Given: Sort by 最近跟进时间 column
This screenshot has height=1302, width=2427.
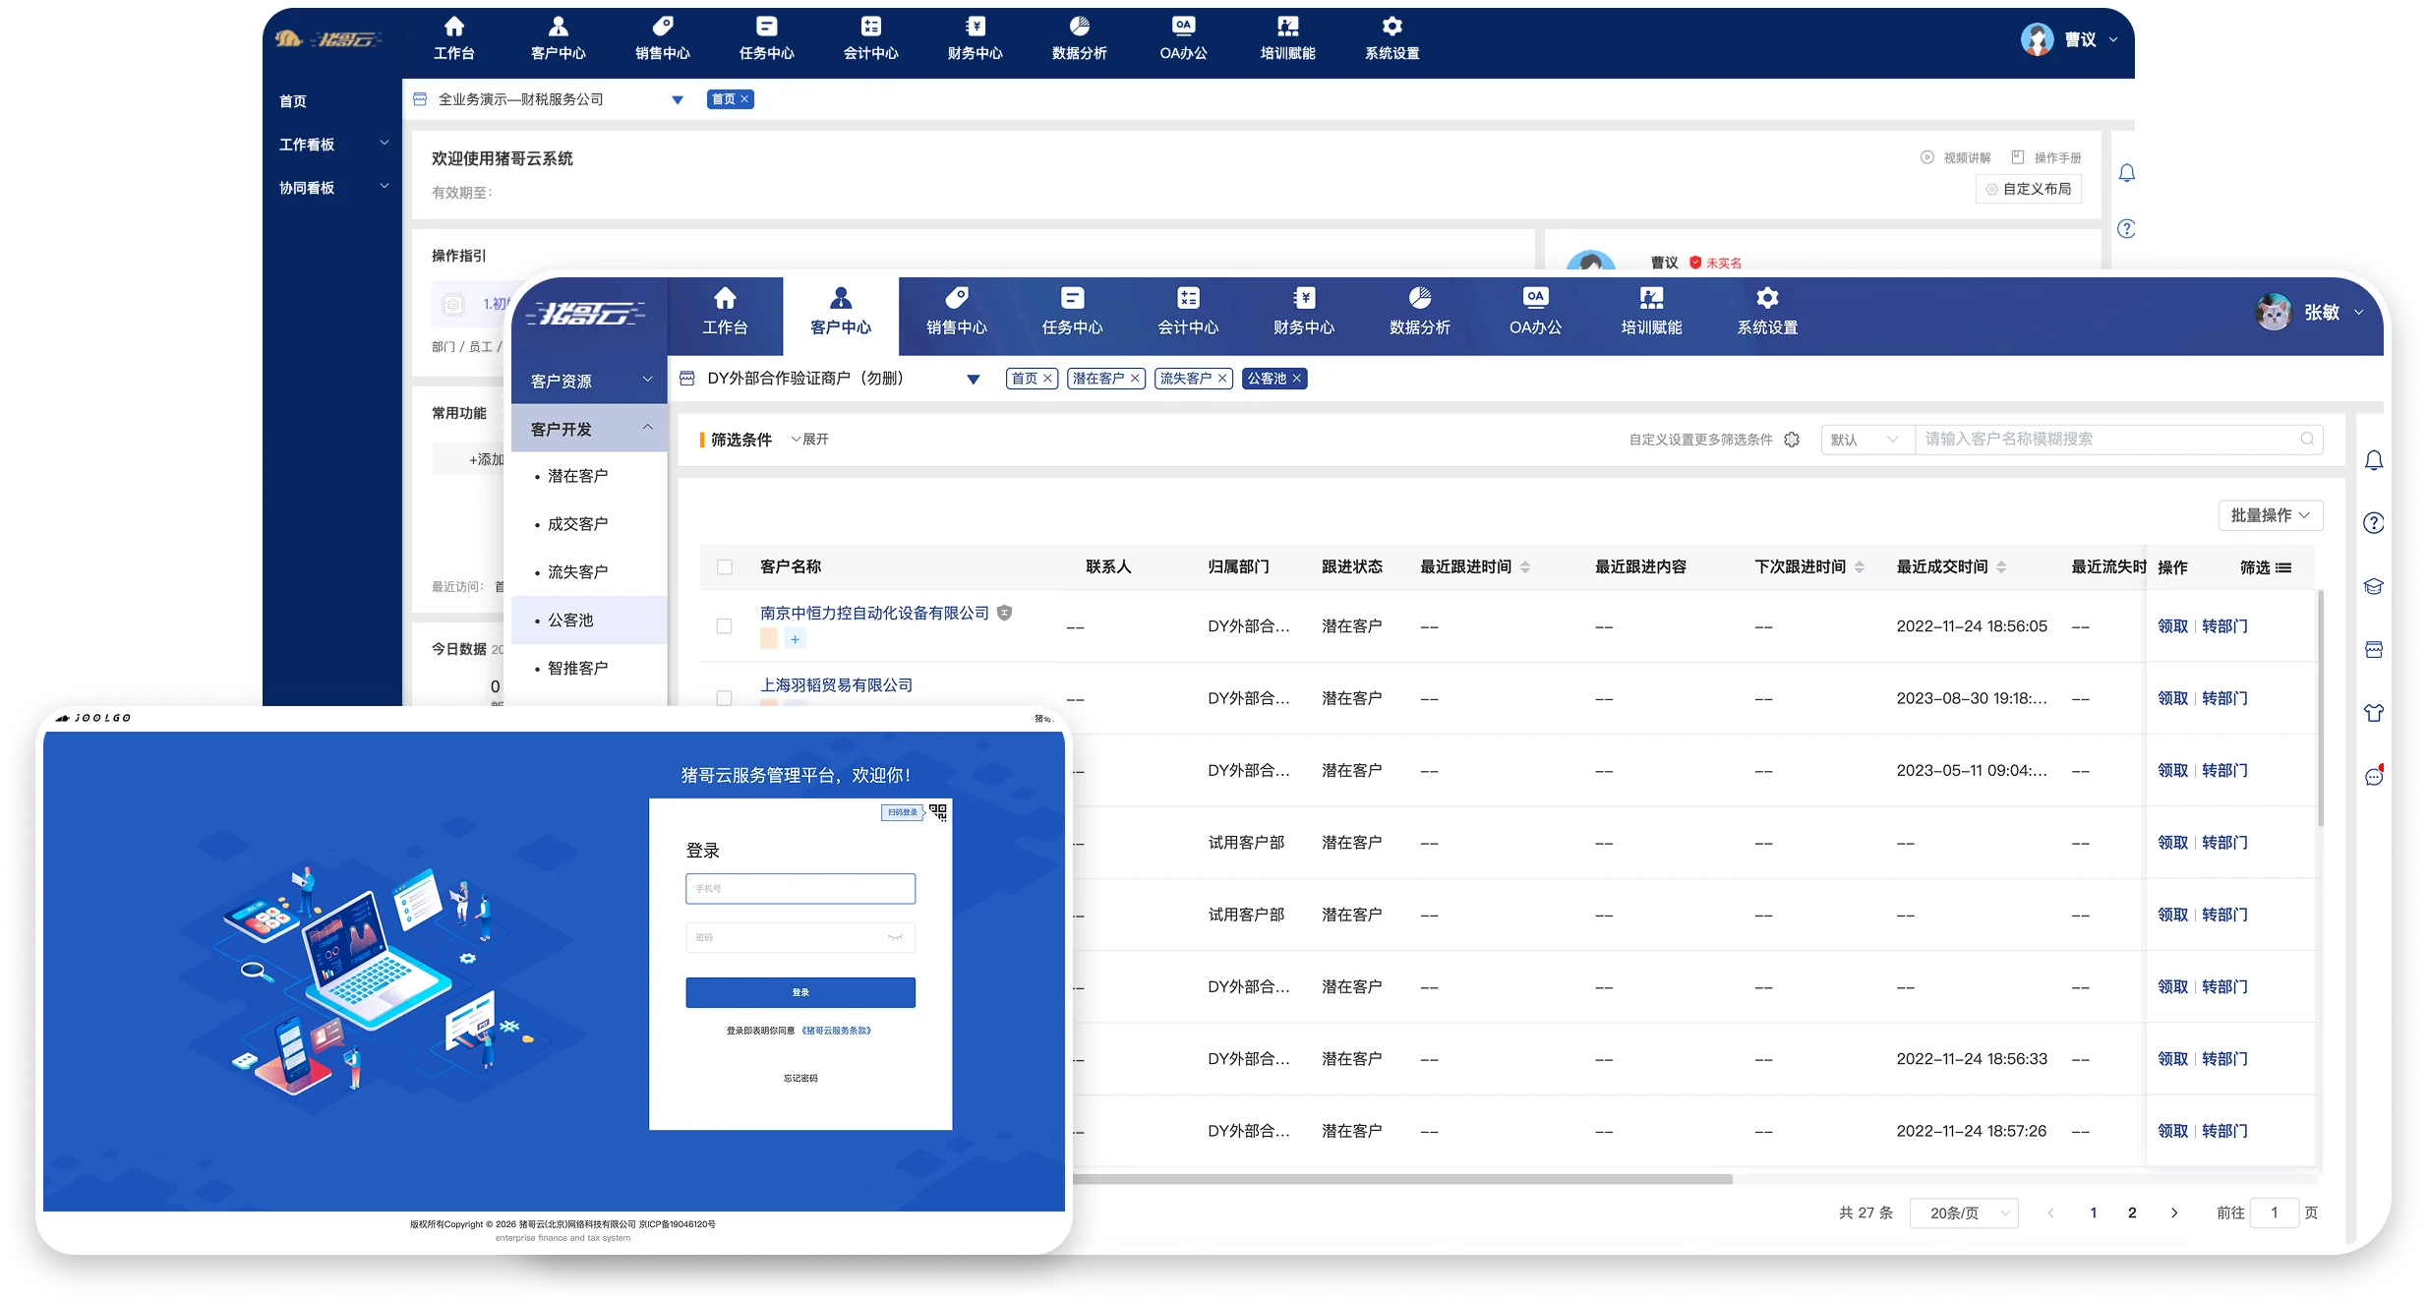Looking at the screenshot, I should point(1525,567).
